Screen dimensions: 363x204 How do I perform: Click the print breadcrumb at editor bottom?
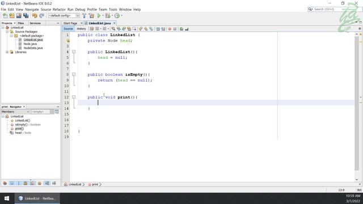(x=95, y=184)
